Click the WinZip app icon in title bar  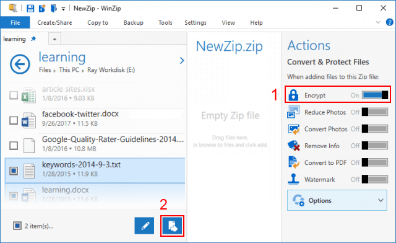tap(12, 8)
